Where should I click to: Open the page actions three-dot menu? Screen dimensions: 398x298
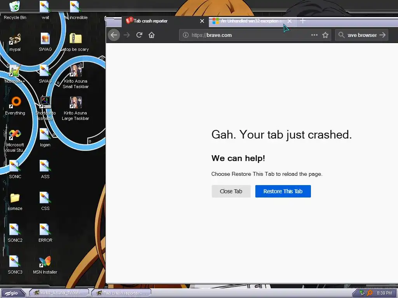pos(314,35)
